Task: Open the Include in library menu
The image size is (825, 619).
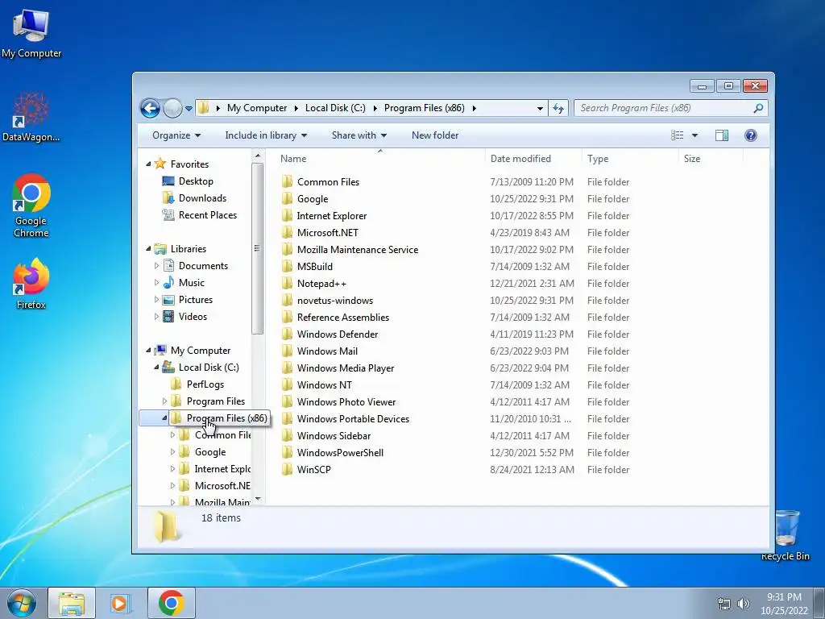Action: coord(266,135)
